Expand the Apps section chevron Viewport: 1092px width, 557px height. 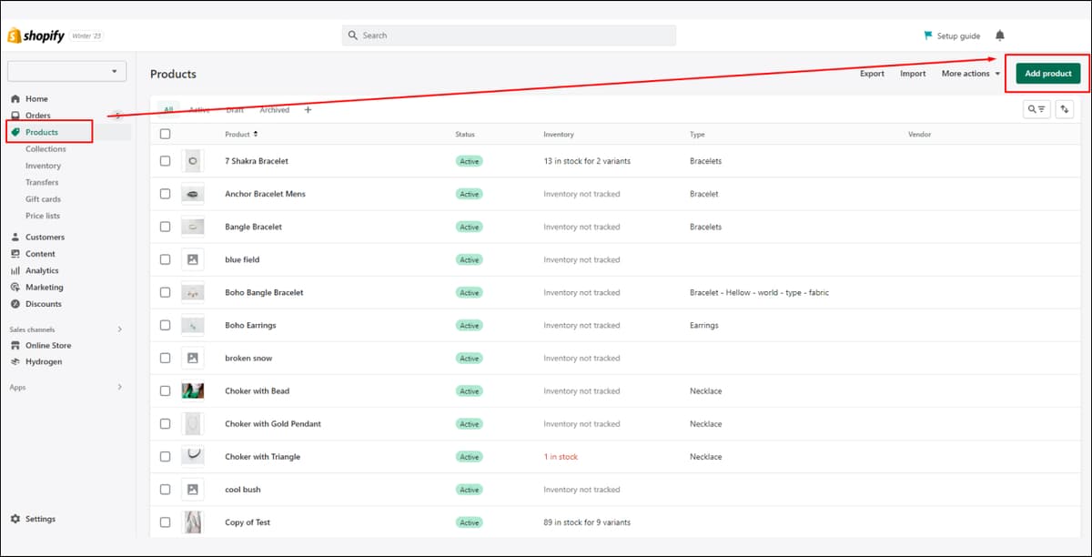click(119, 387)
